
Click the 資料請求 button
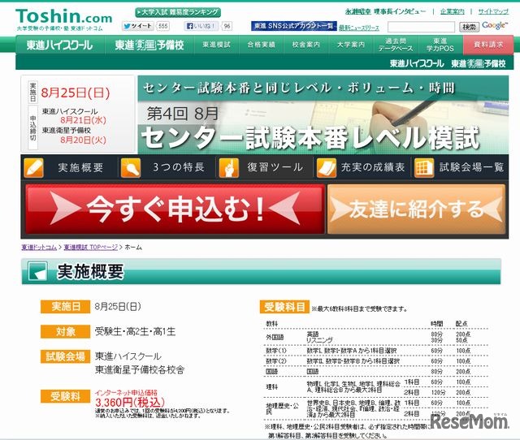pyautogui.click(x=488, y=45)
